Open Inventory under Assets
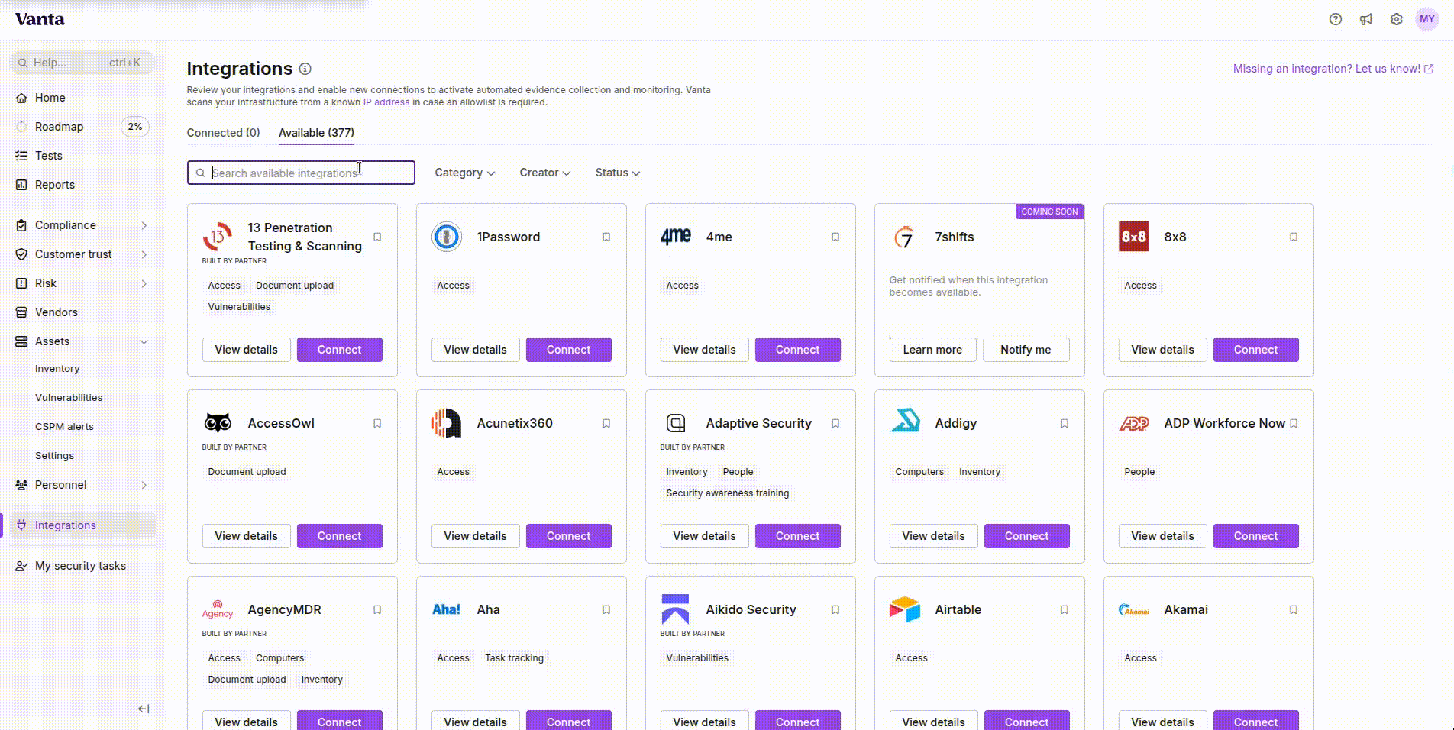 tap(57, 369)
